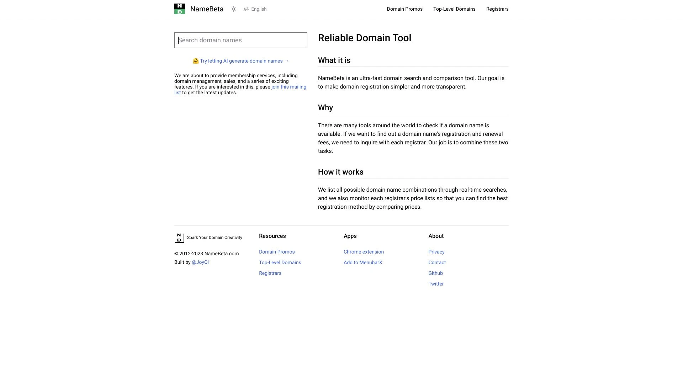This screenshot has width=683, height=384.
Task: Click the Privacy link in About
Action: pyautogui.click(x=436, y=252)
